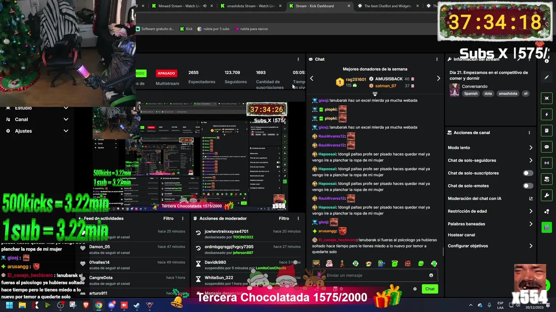Click the Spanish tag
Image resolution: width=556 pixels, height=312 pixels.
[470, 94]
